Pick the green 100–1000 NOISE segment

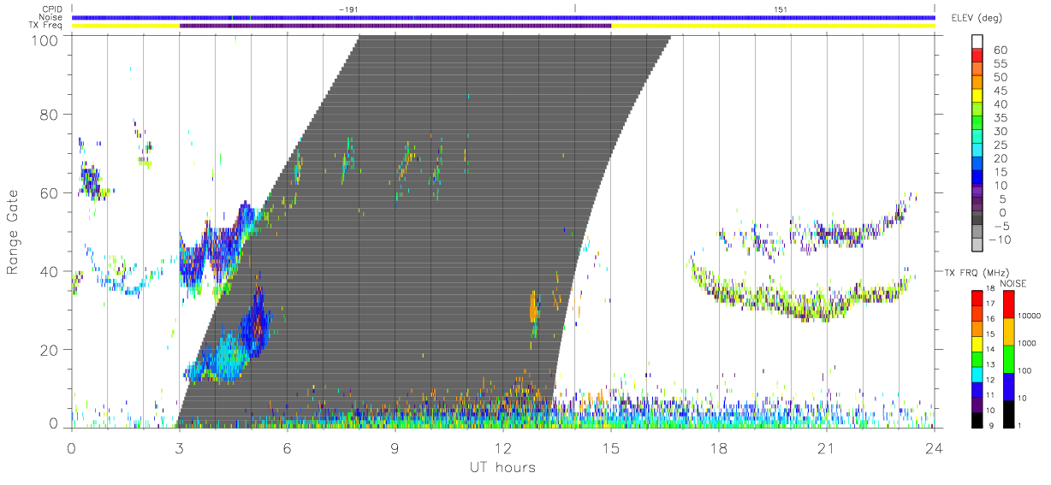coord(1009,358)
